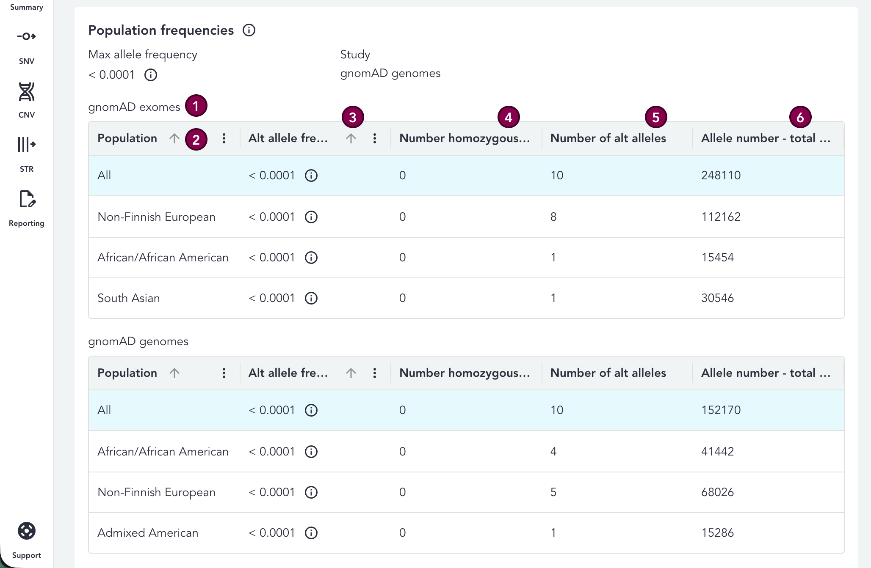
Task: Sort exomes table by Population arrow
Action: click(x=174, y=138)
